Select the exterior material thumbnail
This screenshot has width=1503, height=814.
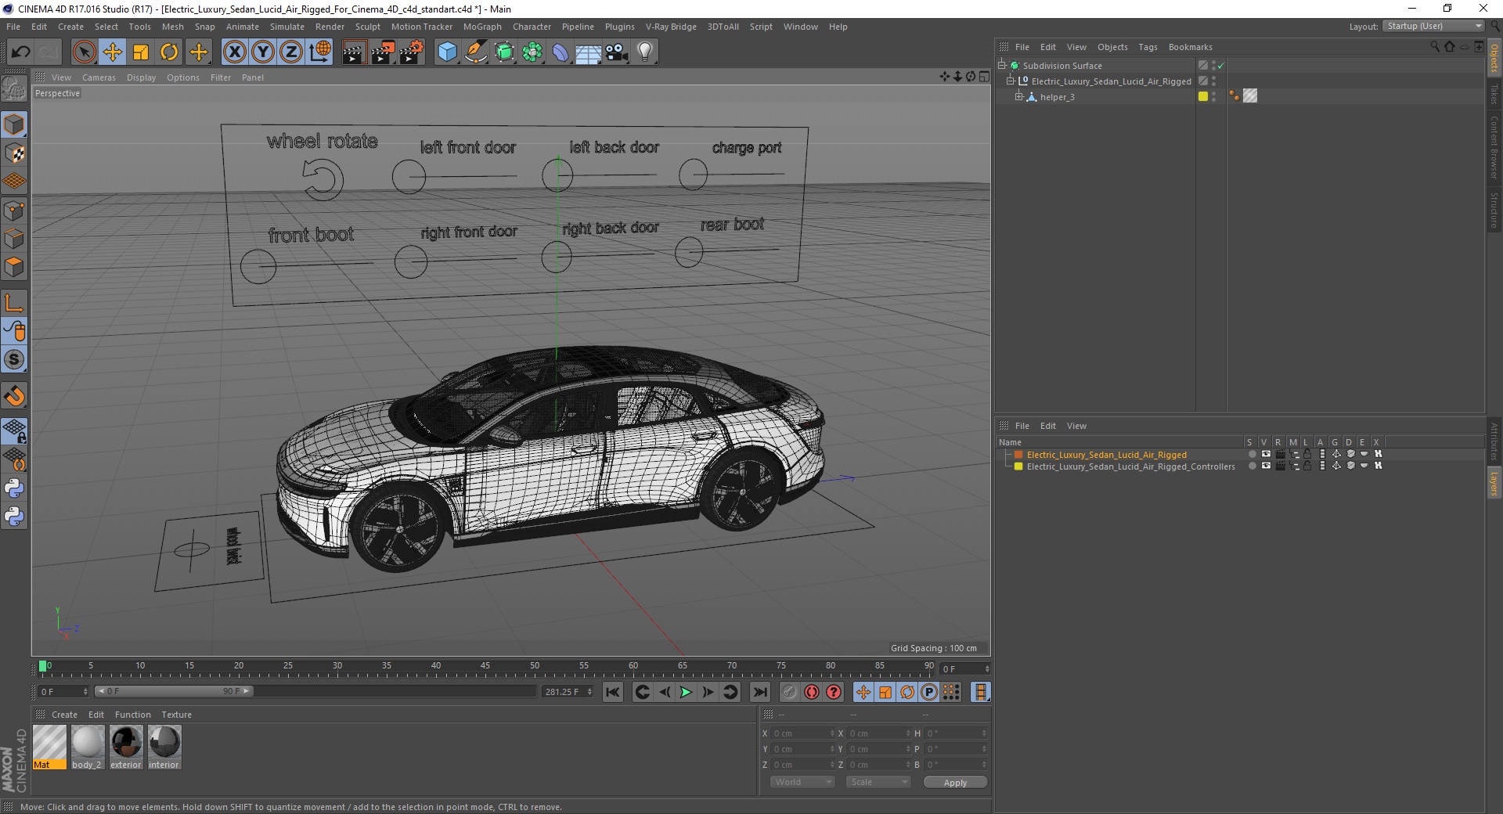tap(125, 747)
